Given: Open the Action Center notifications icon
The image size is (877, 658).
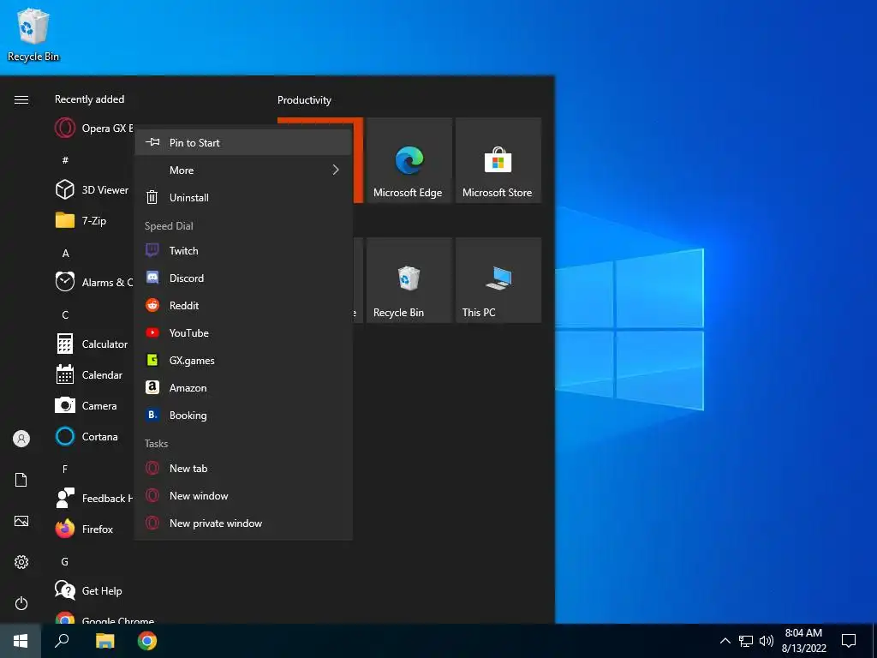Looking at the screenshot, I should pyautogui.click(x=849, y=641).
